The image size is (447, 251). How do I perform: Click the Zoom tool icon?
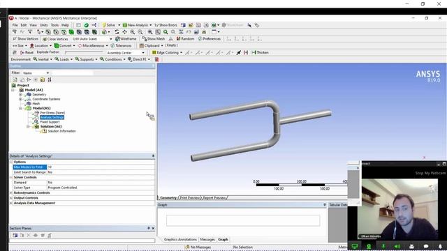(132, 32)
